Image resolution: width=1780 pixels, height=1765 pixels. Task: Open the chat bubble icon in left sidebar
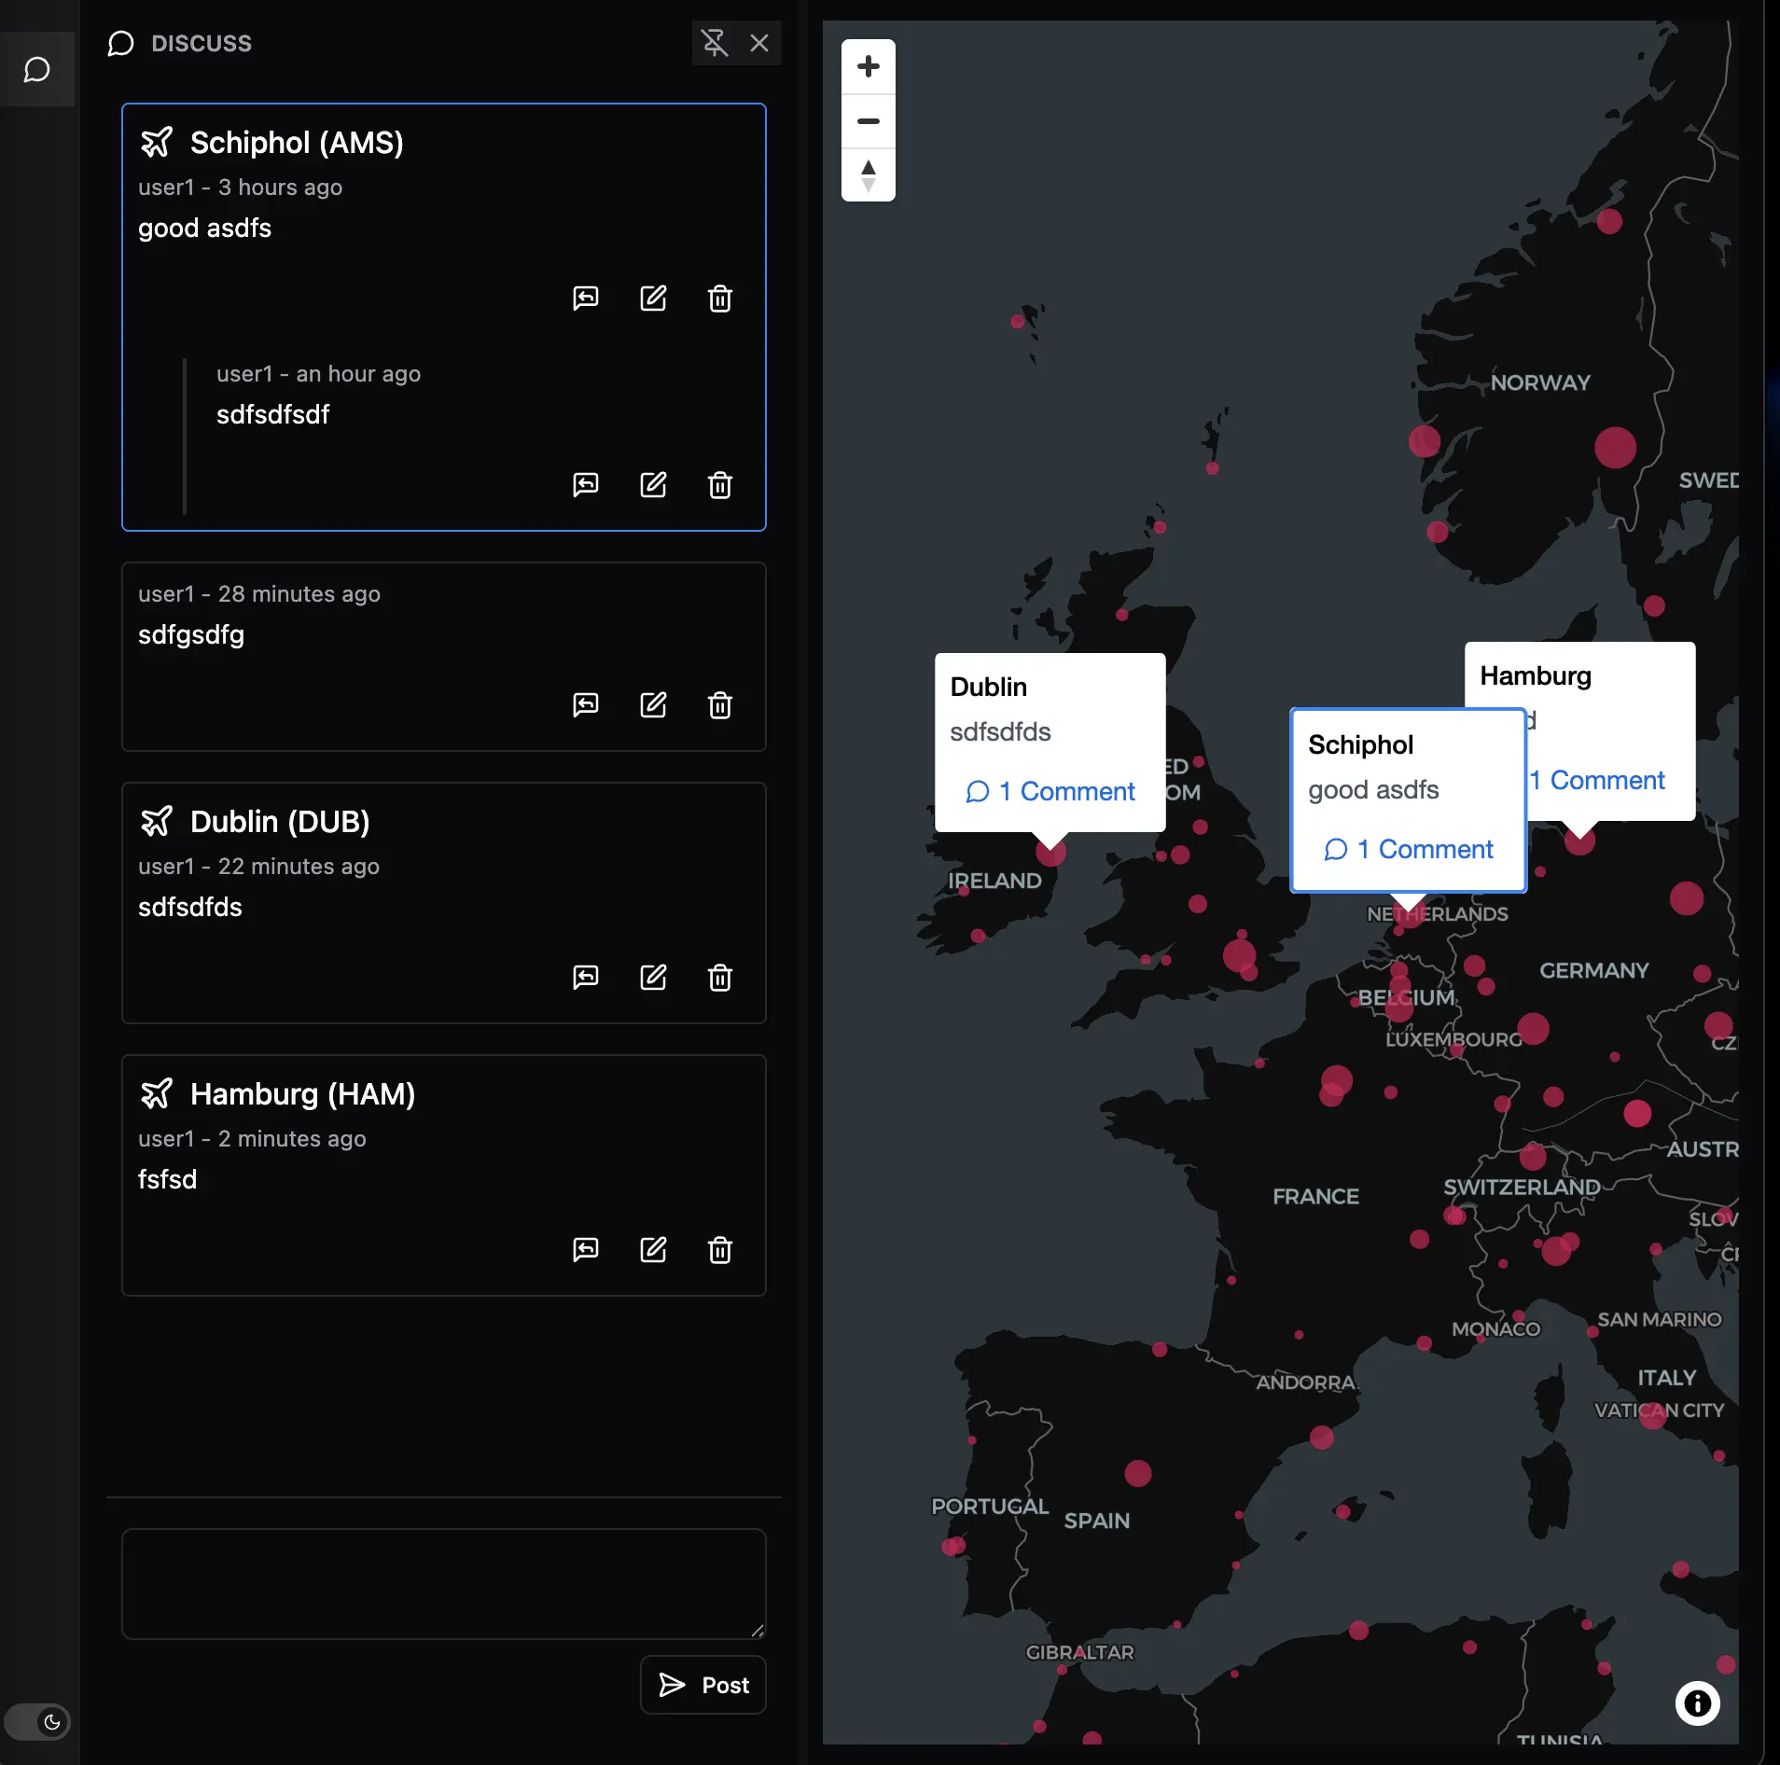pyautogui.click(x=37, y=68)
